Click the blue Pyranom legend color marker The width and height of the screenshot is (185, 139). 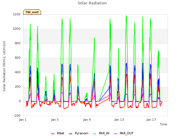[71, 134]
